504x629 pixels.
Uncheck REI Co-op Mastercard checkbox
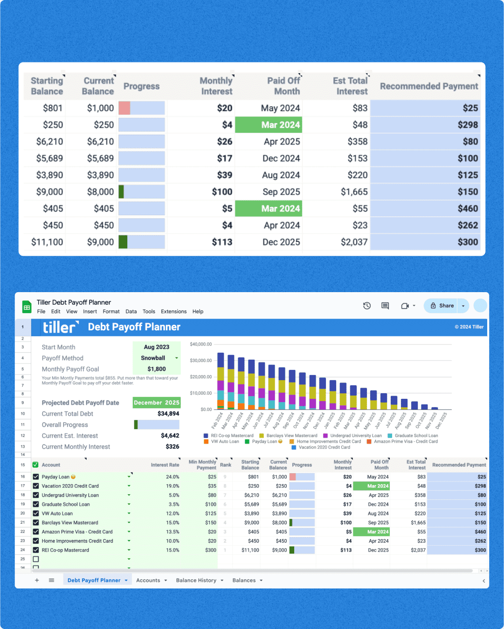35,550
